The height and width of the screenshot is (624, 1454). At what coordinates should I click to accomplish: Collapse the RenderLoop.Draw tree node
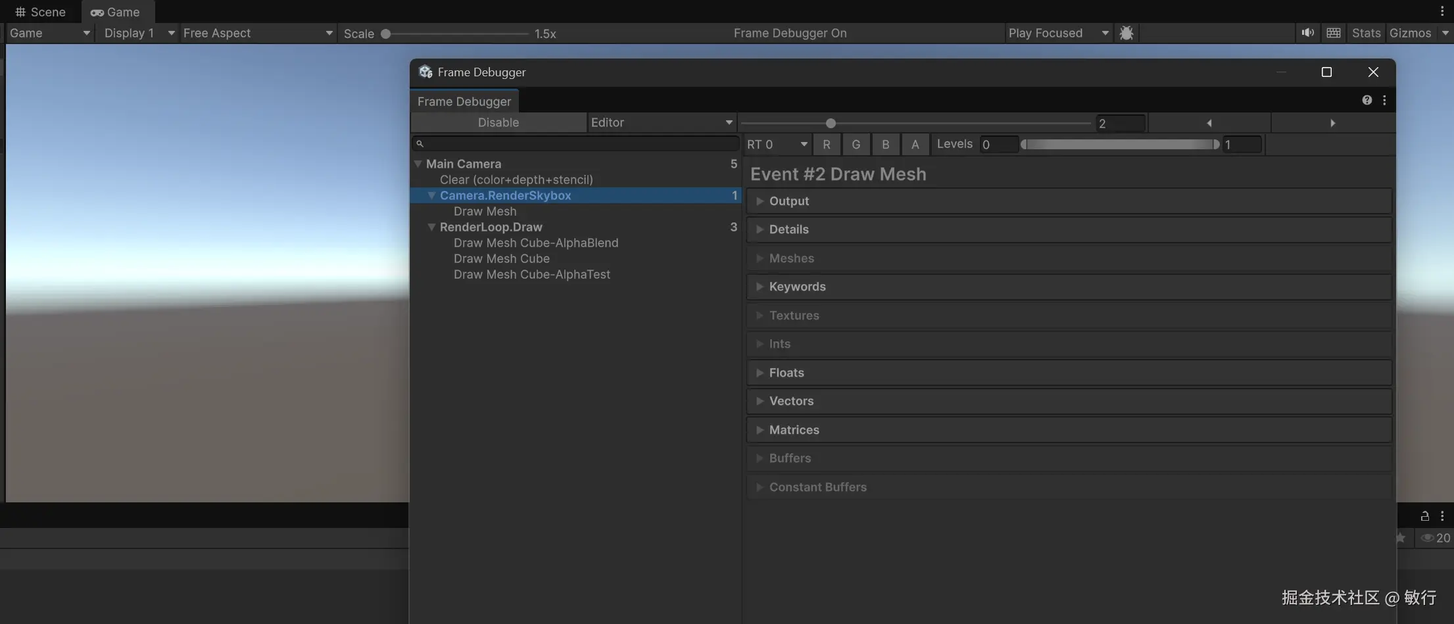pyautogui.click(x=431, y=227)
